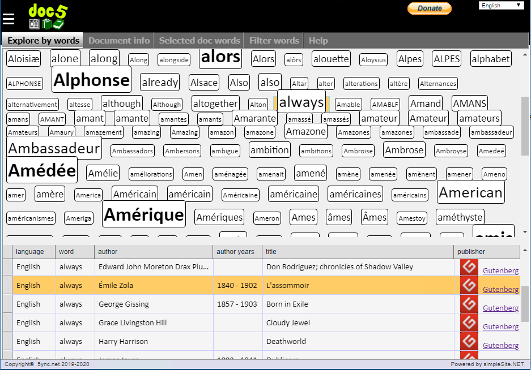This screenshot has width=531, height=370.
Task: Sort by language column header
Action: [34, 252]
